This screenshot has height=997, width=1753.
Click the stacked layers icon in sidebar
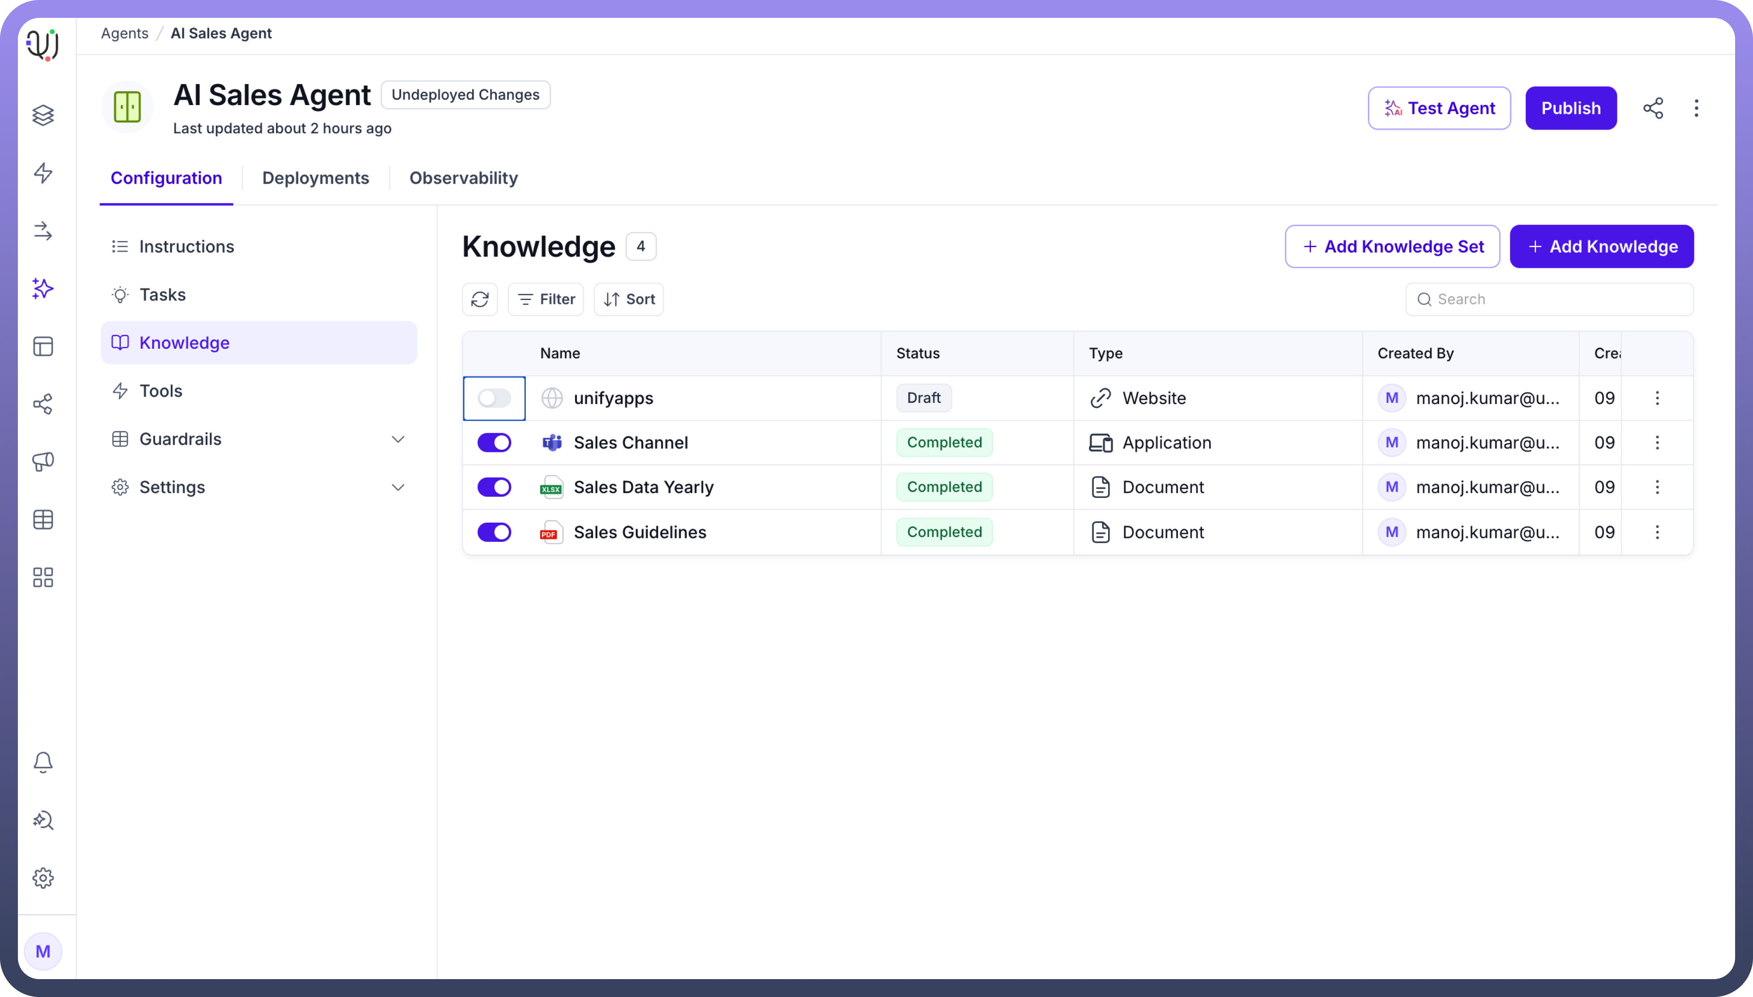[x=43, y=115]
